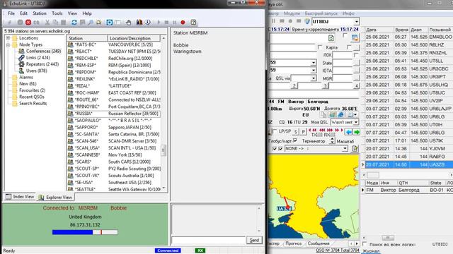Switch to the Сообщения tab in logger
This screenshot has width=453, height=254.
pos(319,243)
